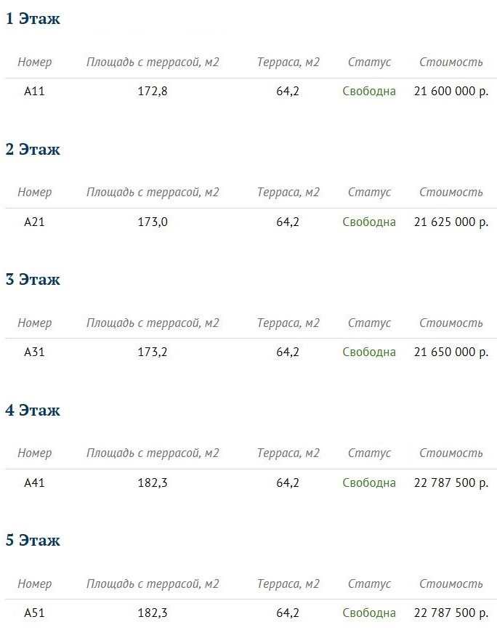Click area value 172,8
The width and height of the screenshot is (497, 630).
point(153,92)
